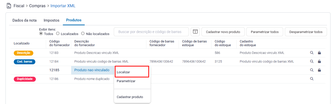Switch to the Dados da nota tab
333x104 pixels.
pos(25,20)
